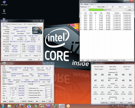
Task: Open the taskbar icon left of CPU-Z
Action: pos(42,106)
